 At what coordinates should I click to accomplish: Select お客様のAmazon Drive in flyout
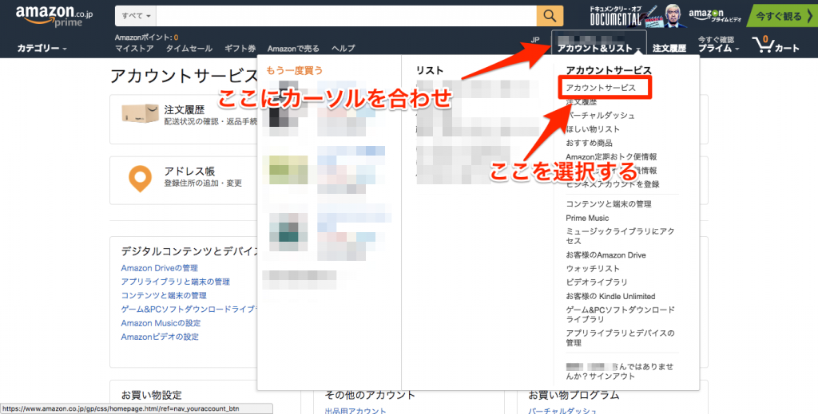[606, 255]
